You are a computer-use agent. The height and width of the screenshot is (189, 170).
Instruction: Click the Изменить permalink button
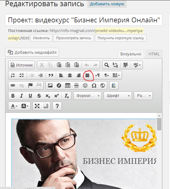point(41,38)
